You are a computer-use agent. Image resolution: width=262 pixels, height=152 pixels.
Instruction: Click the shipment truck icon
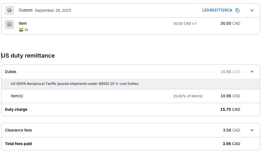(10, 10)
